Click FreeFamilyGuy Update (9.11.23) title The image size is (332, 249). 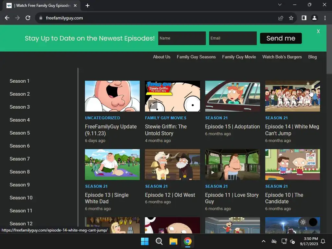coord(111,130)
